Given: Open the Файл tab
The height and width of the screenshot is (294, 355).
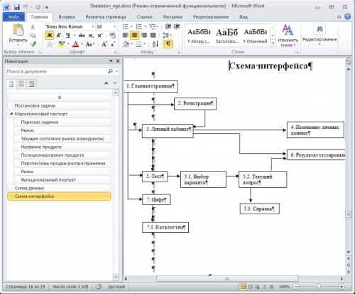Looking at the screenshot, I should pos(13,17).
